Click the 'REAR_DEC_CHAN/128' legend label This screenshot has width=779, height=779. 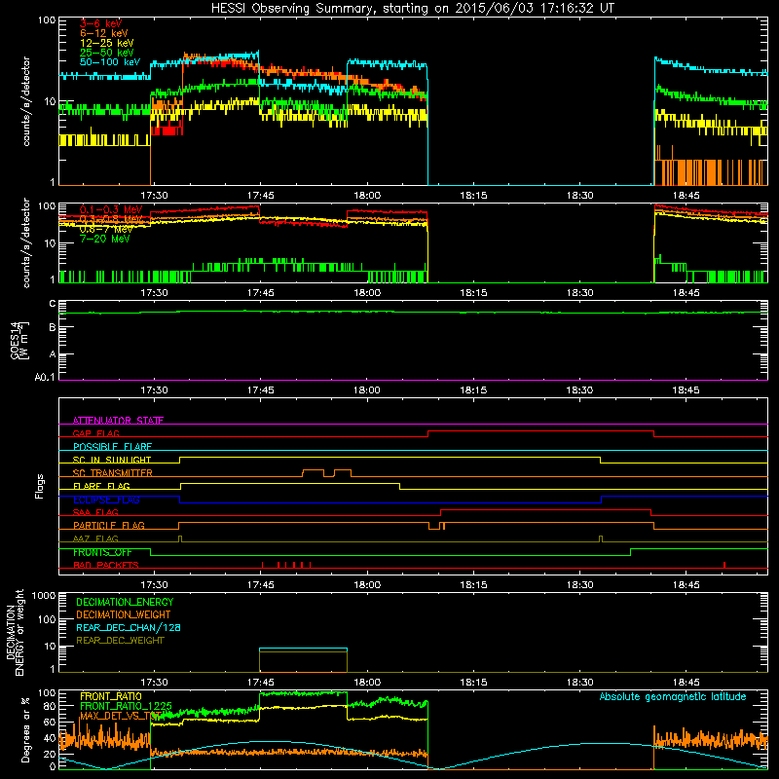(129, 627)
